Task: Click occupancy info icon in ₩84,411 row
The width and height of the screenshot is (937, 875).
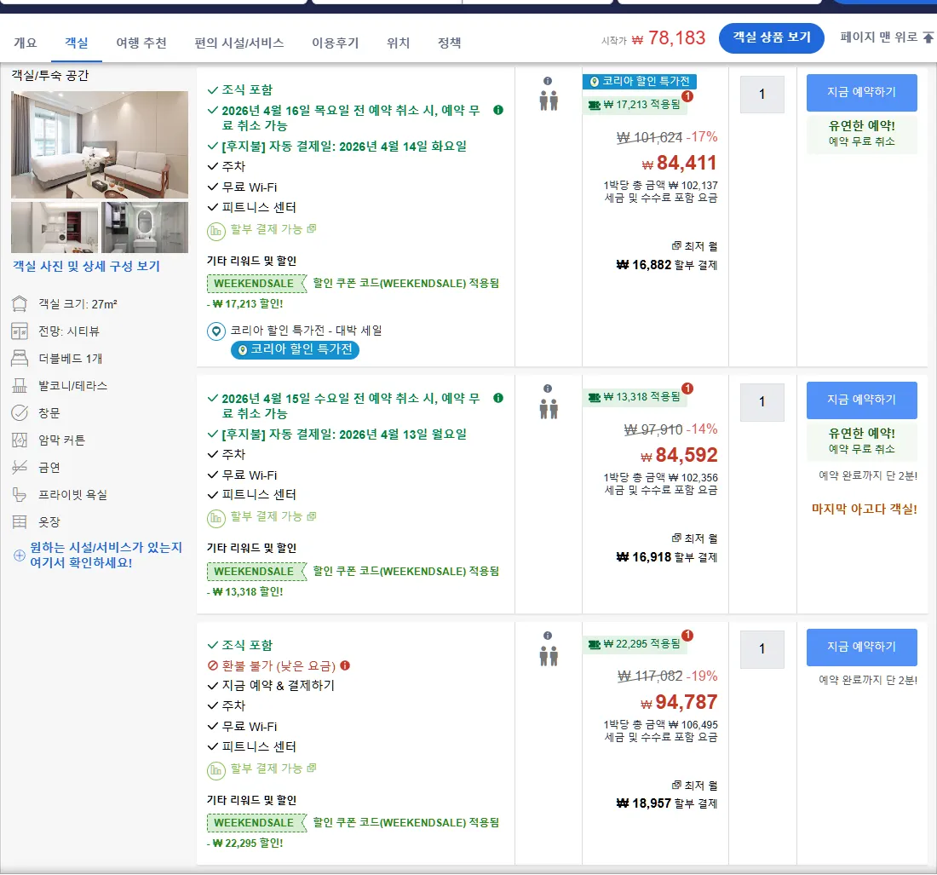Action: pos(548,81)
